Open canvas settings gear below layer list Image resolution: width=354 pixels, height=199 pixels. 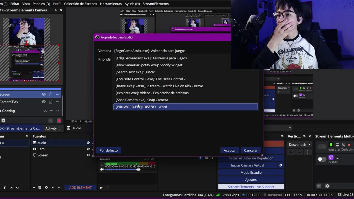click(x=3, y=121)
